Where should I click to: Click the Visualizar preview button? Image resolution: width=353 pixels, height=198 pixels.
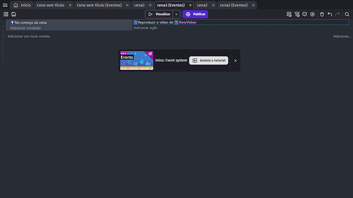(159, 14)
